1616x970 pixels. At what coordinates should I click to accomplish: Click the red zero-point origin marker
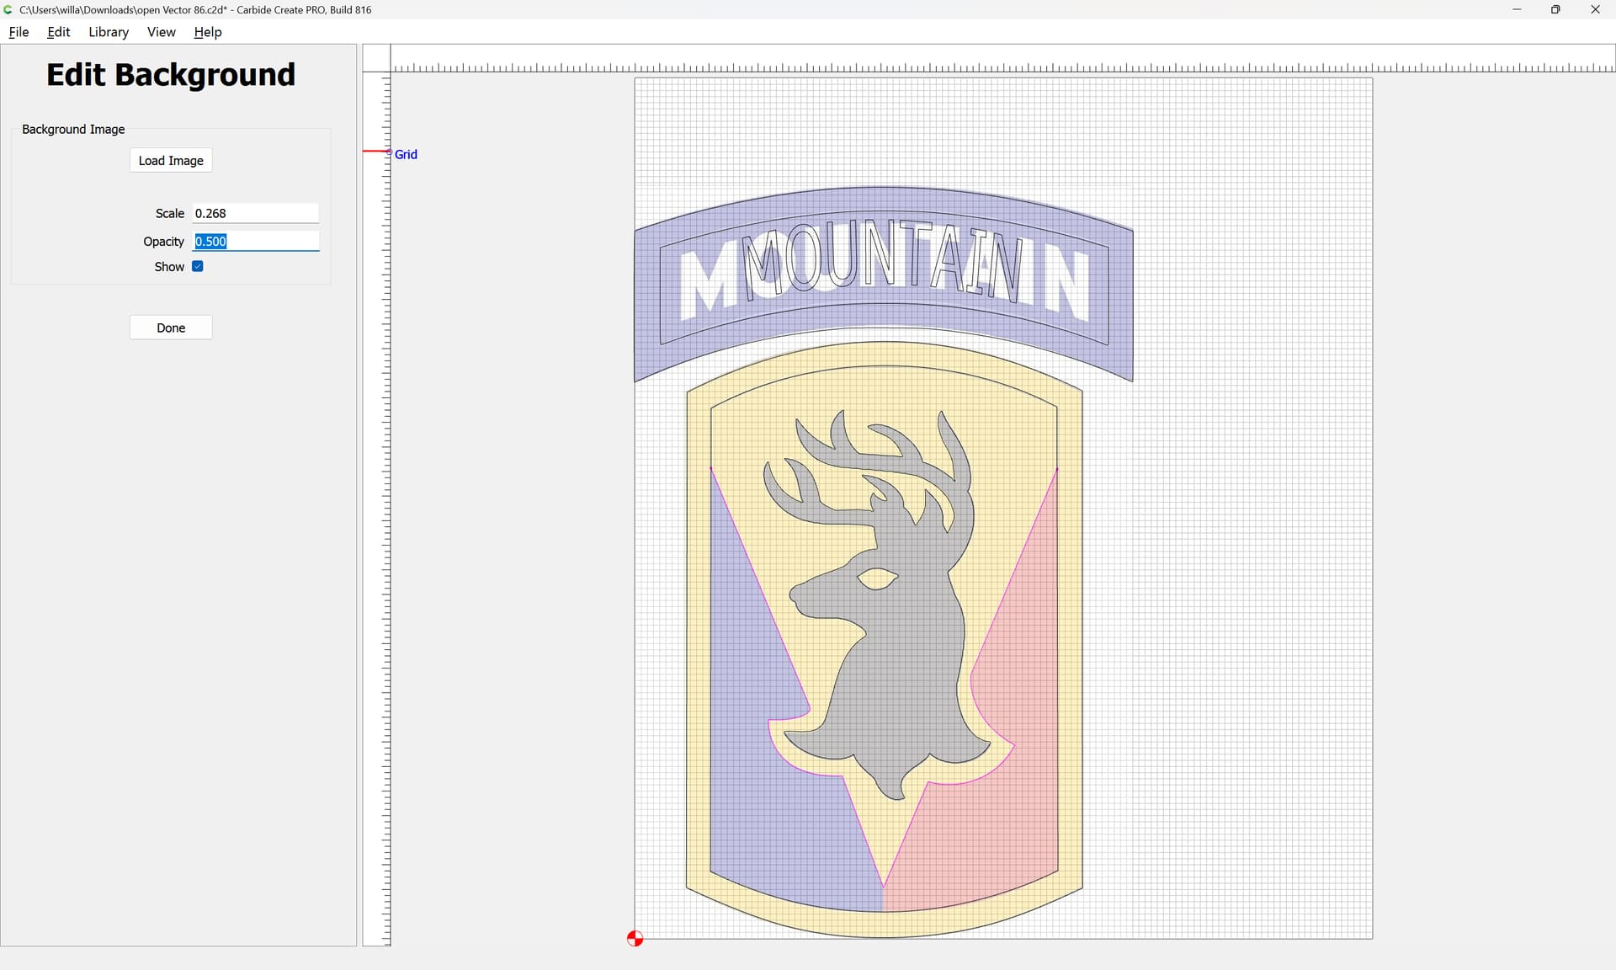point(635,938)
